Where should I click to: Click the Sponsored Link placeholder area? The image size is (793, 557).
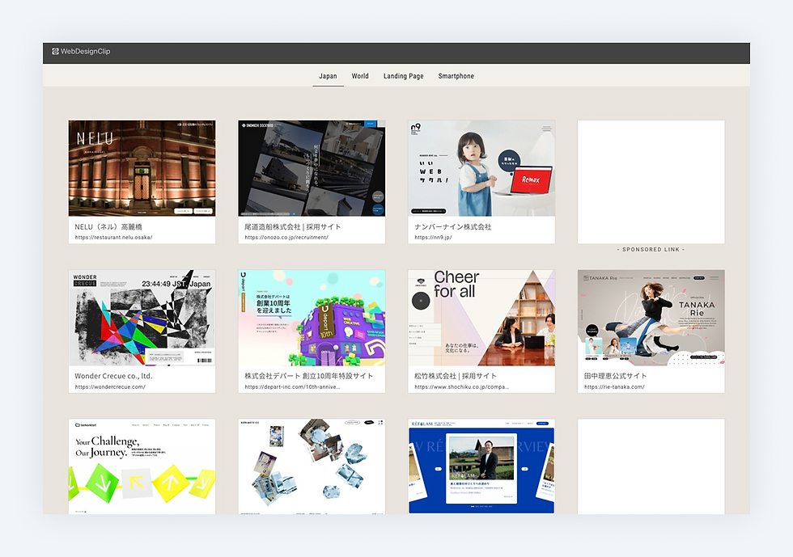point(651,182)
